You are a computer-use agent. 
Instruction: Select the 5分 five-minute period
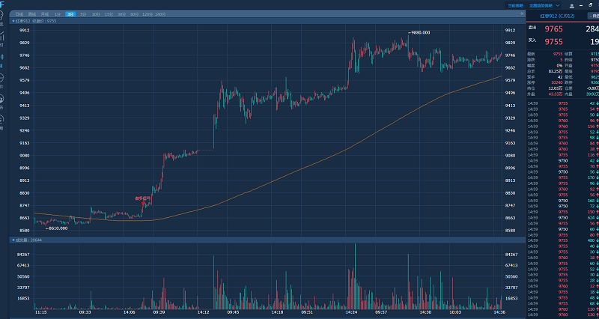coord(83,14)
